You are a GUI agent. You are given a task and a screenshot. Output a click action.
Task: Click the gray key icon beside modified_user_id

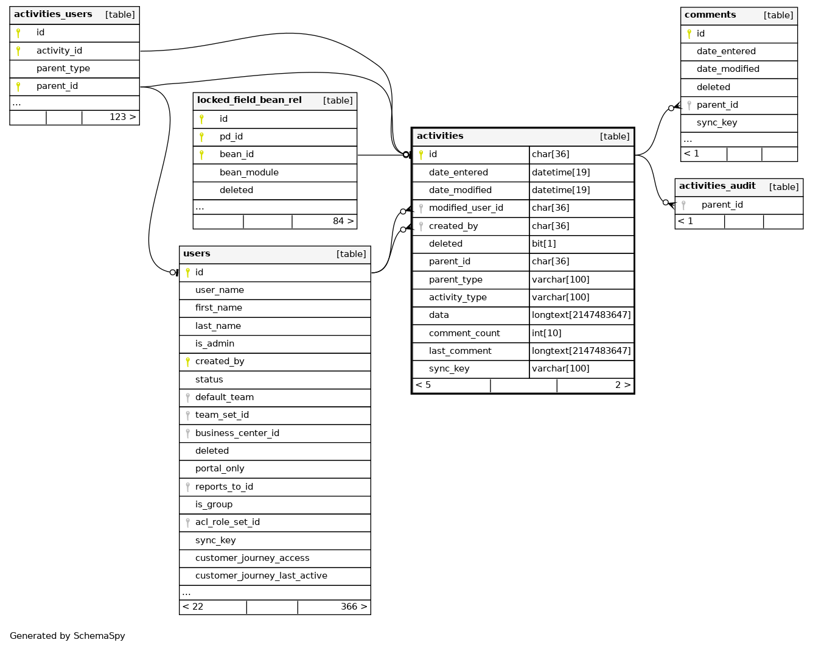coord(420,208)
